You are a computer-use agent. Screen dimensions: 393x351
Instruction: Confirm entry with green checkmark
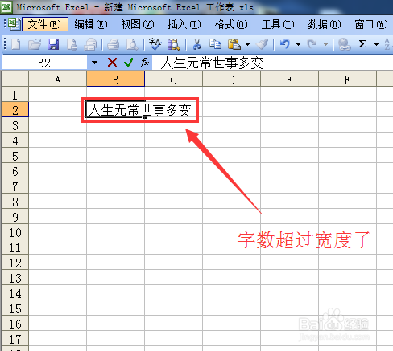tap(129, 63)
